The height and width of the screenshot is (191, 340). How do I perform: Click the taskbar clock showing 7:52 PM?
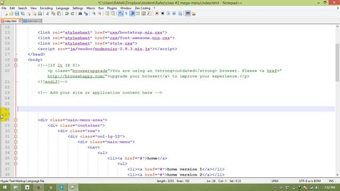[330, 187]
